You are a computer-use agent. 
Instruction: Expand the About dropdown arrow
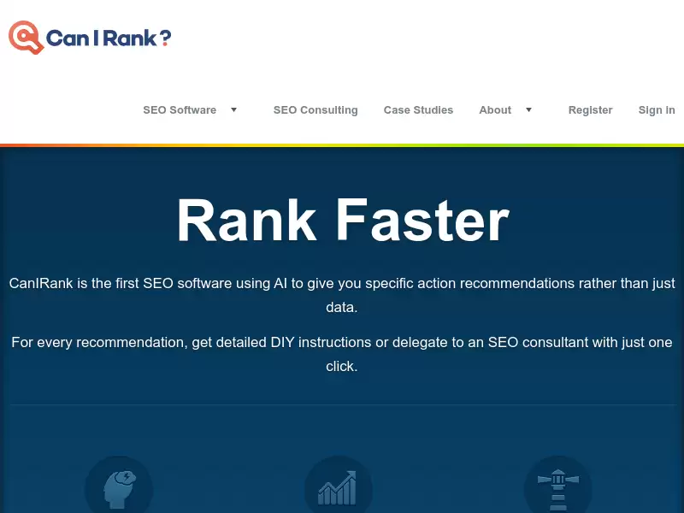[528, 110]
